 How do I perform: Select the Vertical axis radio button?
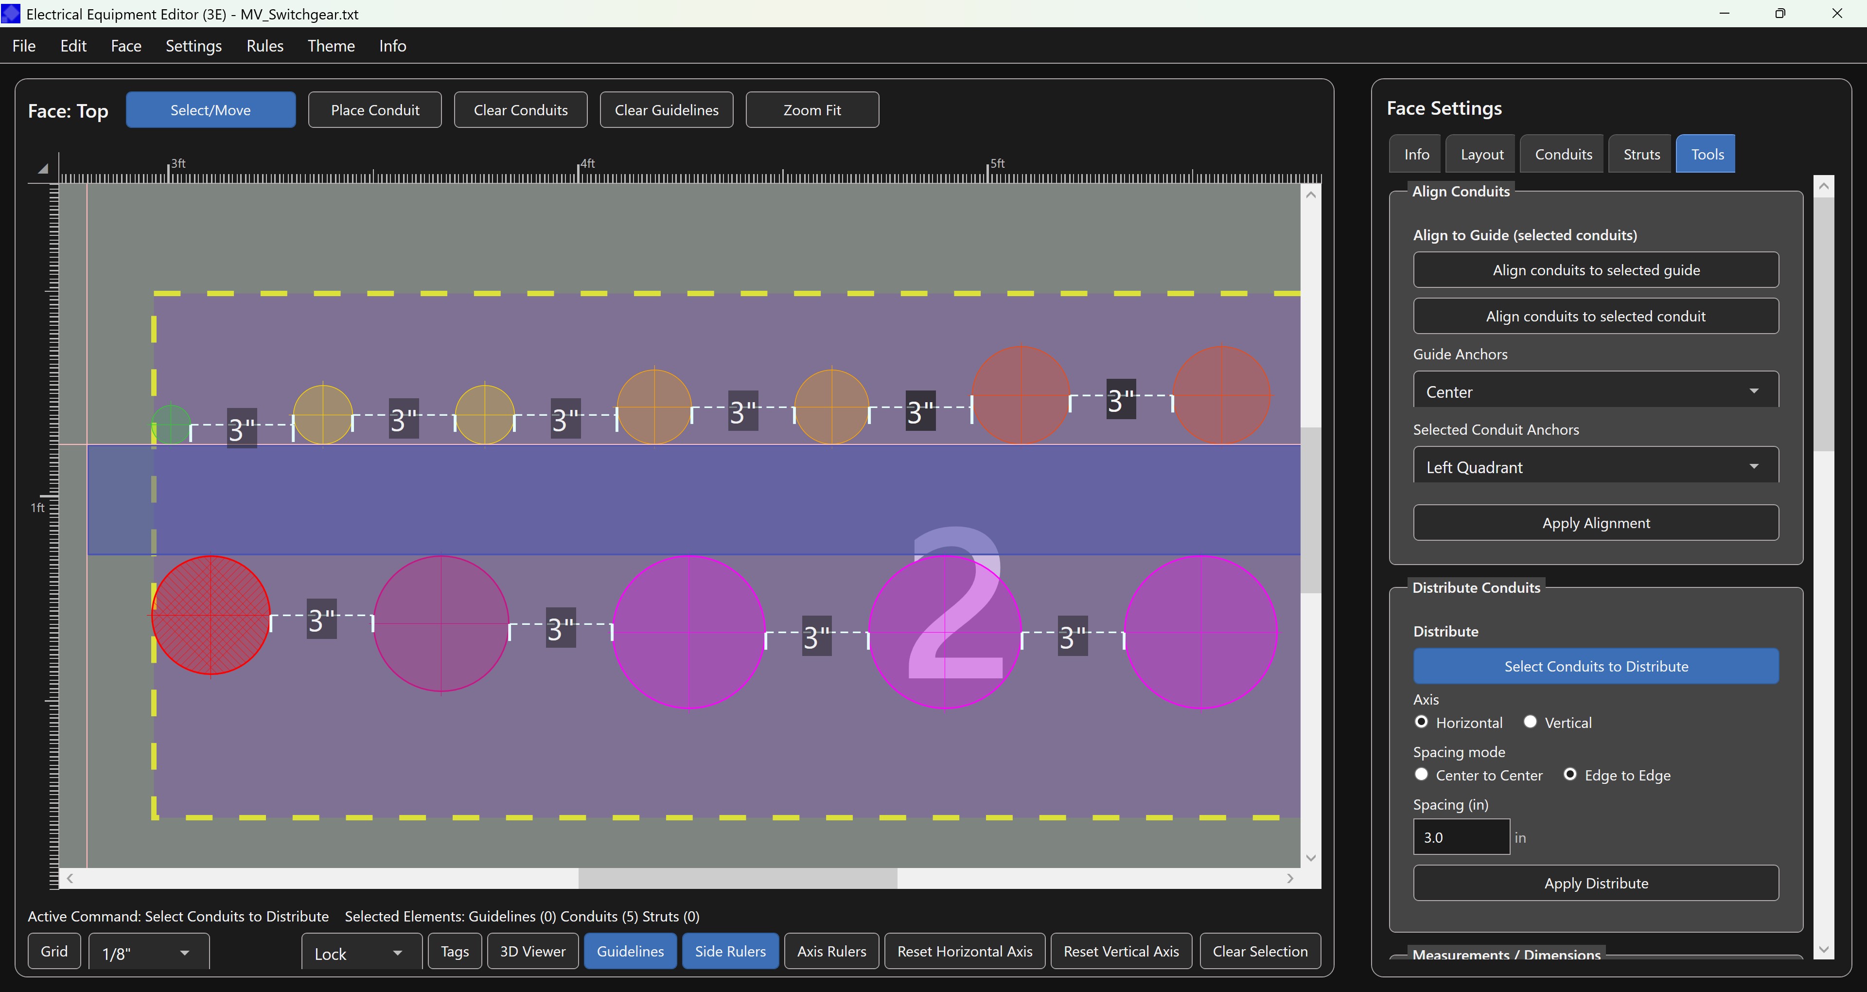click(x=1530, y=722)
